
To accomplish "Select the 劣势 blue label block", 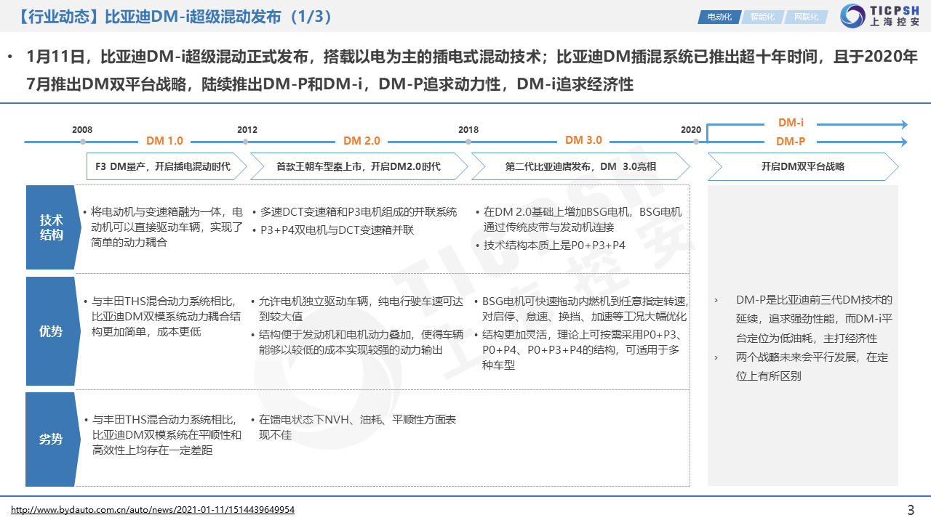I will coord(51,439).
